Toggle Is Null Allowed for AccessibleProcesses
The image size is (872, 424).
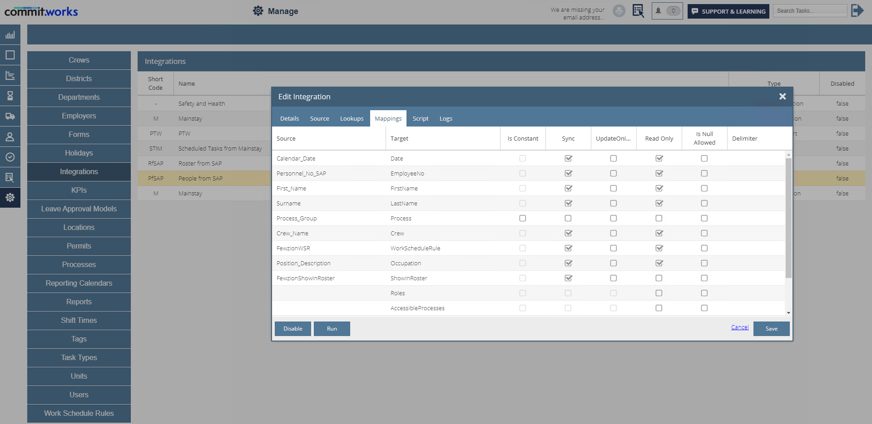pyautogui.click(x=704, y=308)
